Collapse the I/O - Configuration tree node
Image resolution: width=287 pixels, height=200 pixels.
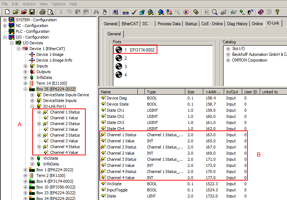(x=5, y=37)
